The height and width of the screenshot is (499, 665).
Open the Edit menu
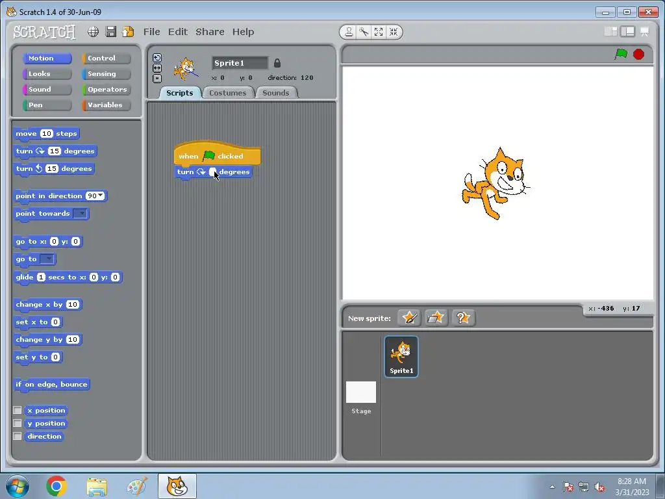178,32
